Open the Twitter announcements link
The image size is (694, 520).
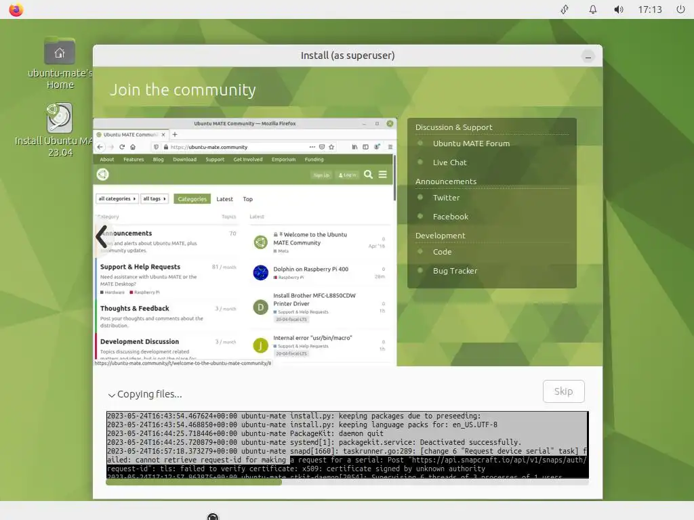(x=446, y=198)
